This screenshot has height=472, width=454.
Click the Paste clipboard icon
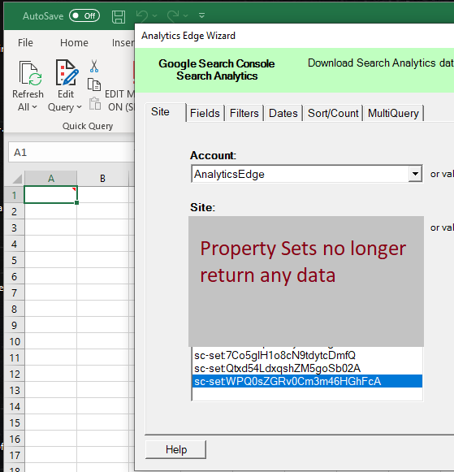click(95, 103)
